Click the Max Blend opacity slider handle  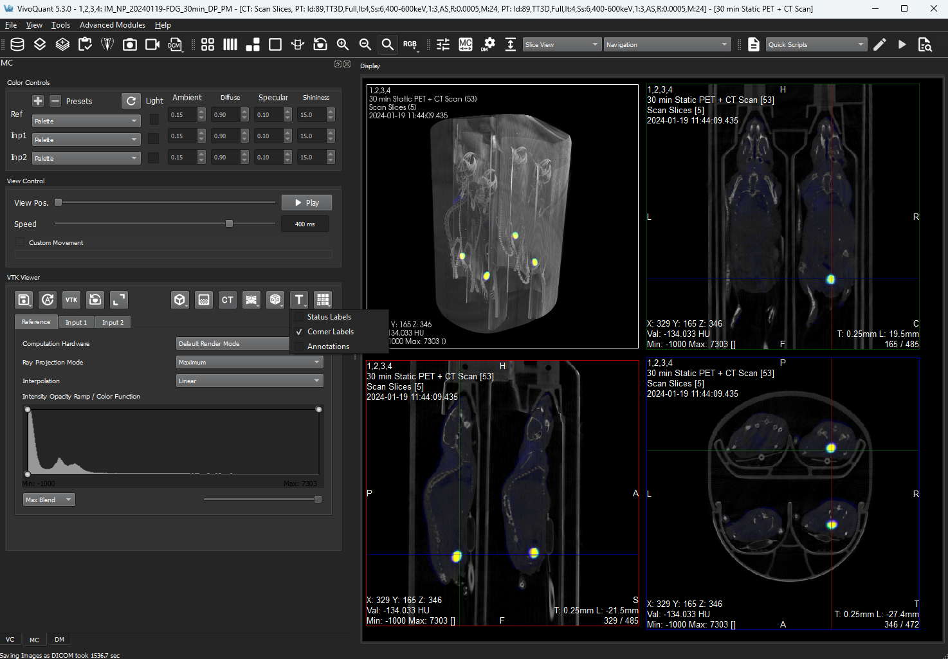pos(318,499)
